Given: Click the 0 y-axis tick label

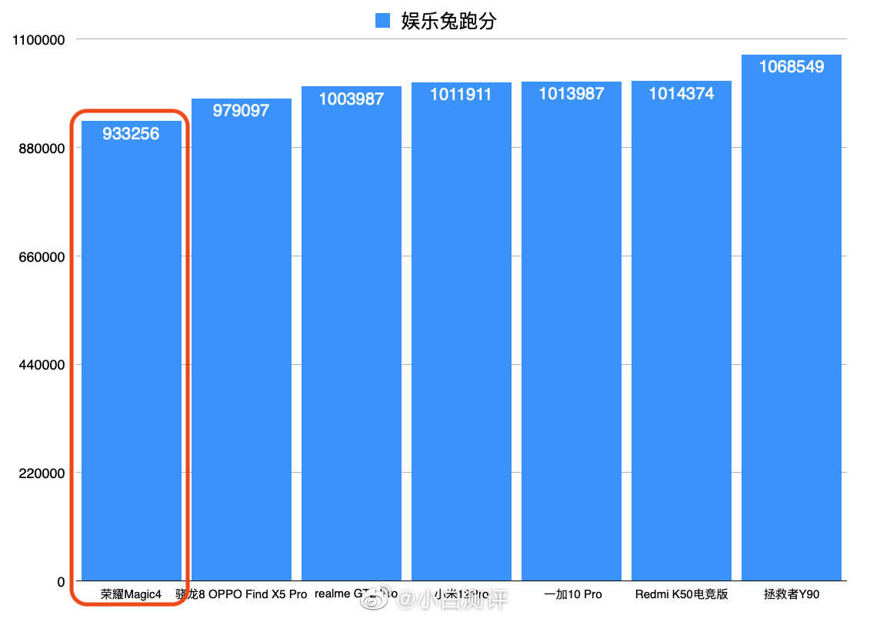Looking at the screenshot, I should coord(61,582).
